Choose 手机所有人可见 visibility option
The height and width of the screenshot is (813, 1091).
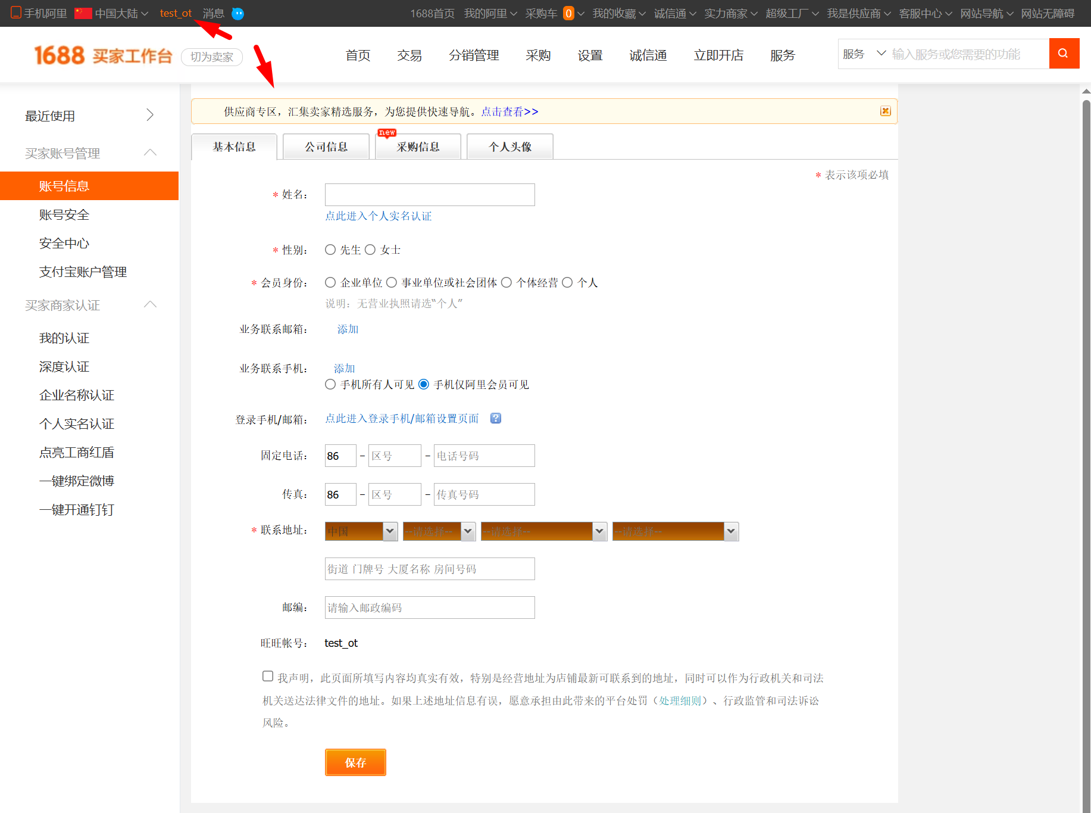coord(330,384)
